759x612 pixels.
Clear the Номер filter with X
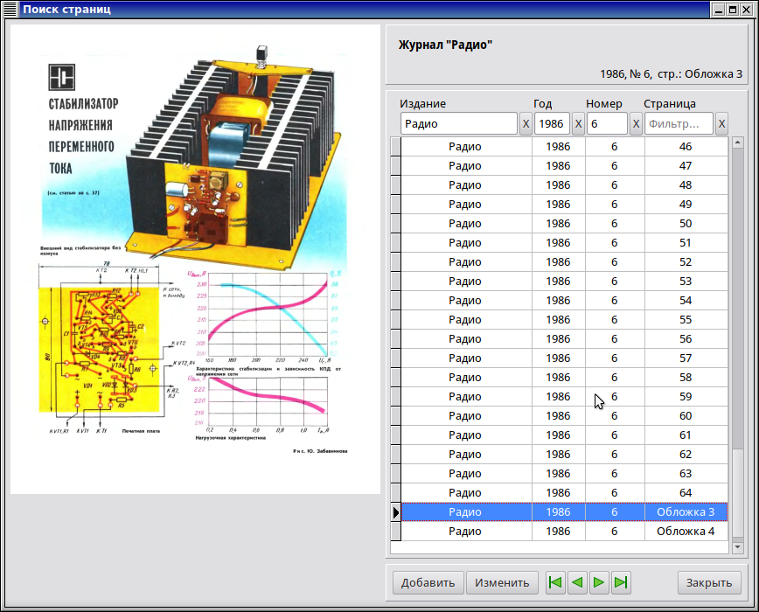tap(636, 124)
